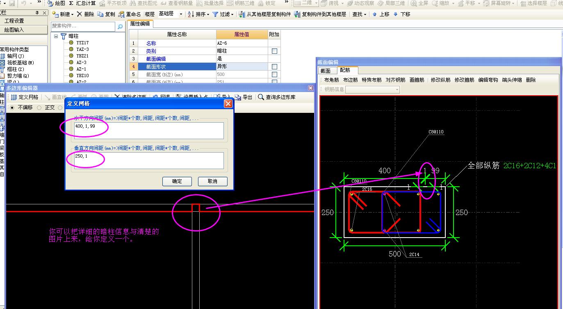The width and height of the screenshot is (563, 309).
Task: Switch to the 属性编辑 tab
Action: coord(140,24)
